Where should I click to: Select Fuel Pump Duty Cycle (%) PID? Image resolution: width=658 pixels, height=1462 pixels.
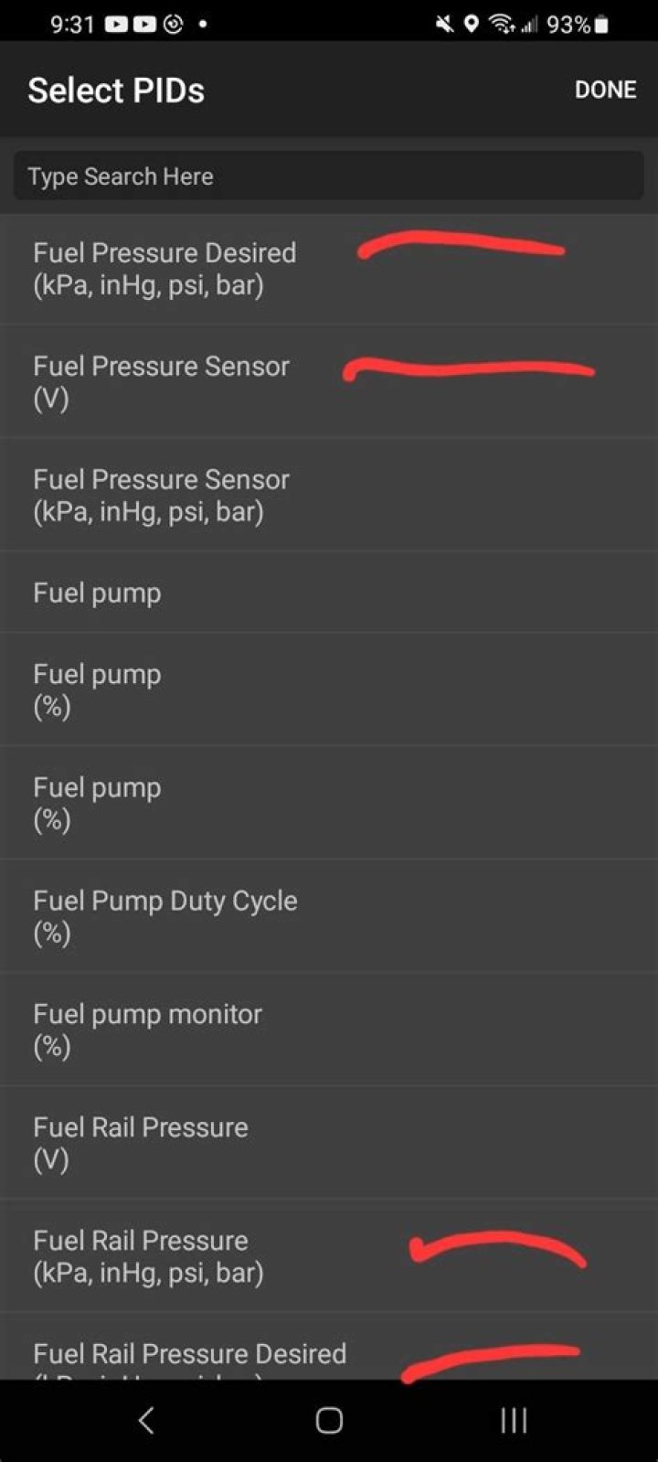tap(164, 916)
